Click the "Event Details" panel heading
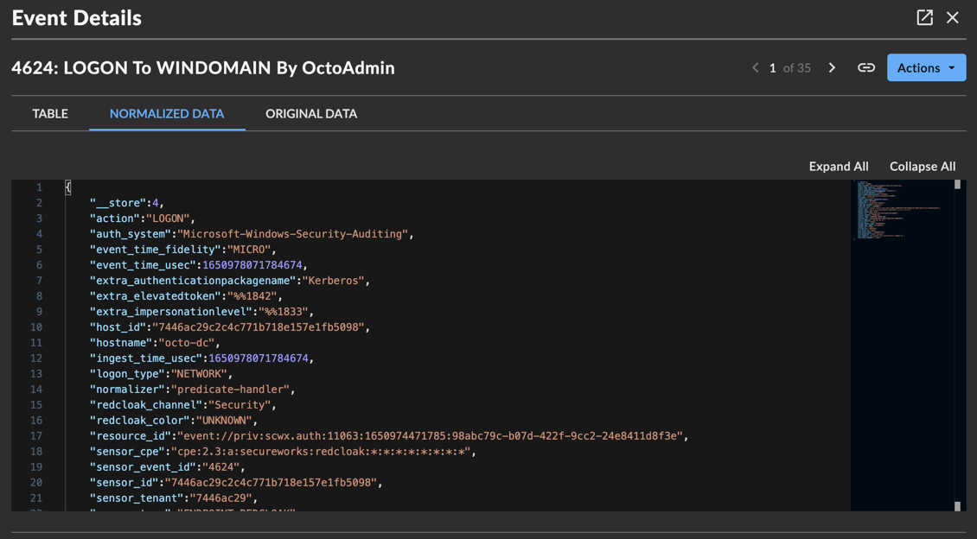 tap(77, 18)
